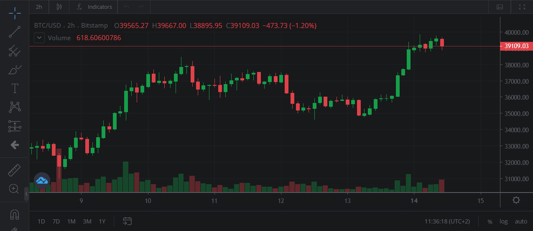This screenshot has width=533, height=231.
Task: Open the go to date calendar
Action: [x=127, y=221]
